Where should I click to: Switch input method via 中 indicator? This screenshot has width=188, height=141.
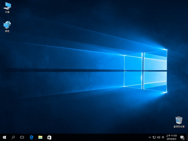[x=163, y=137]
